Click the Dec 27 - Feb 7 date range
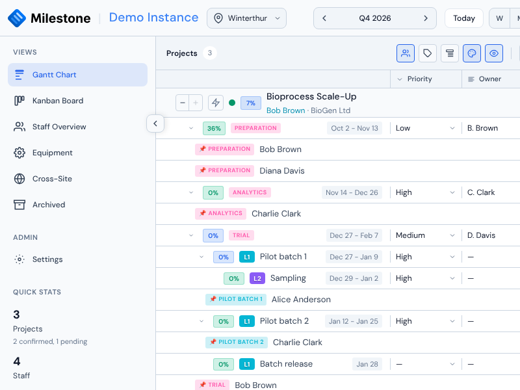 [354, 235]
